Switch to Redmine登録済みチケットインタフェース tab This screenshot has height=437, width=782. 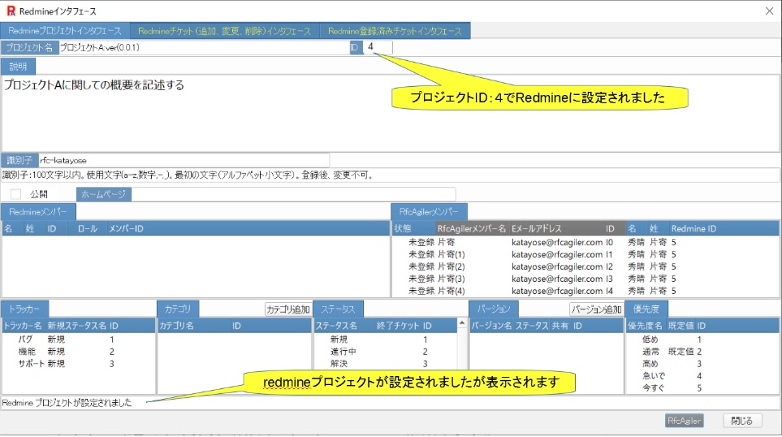[x=395, y=31]
